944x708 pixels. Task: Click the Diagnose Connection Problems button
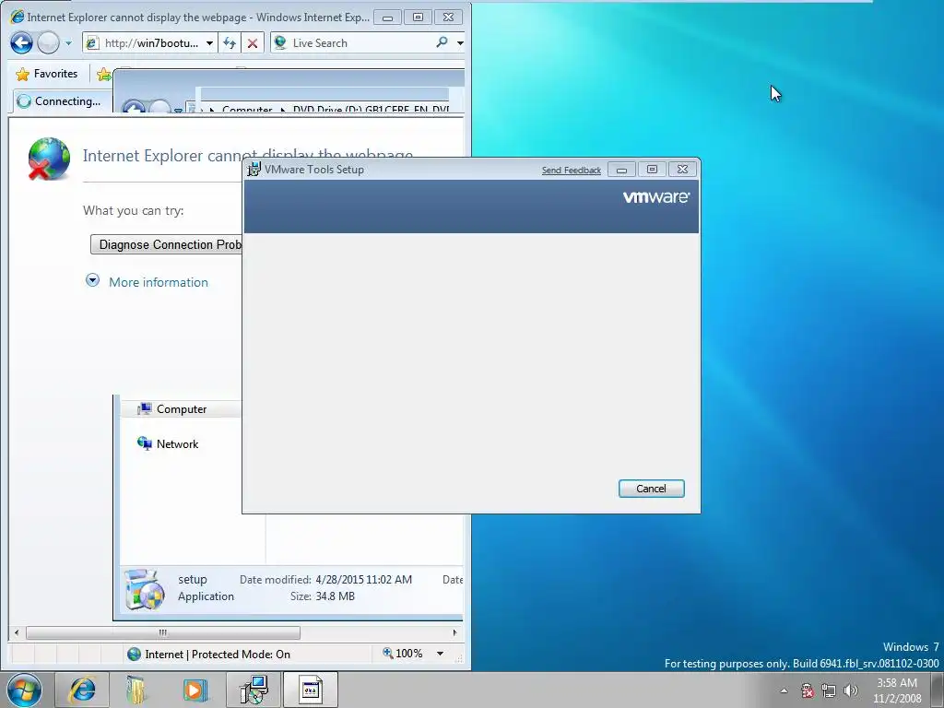click(167, 244)
